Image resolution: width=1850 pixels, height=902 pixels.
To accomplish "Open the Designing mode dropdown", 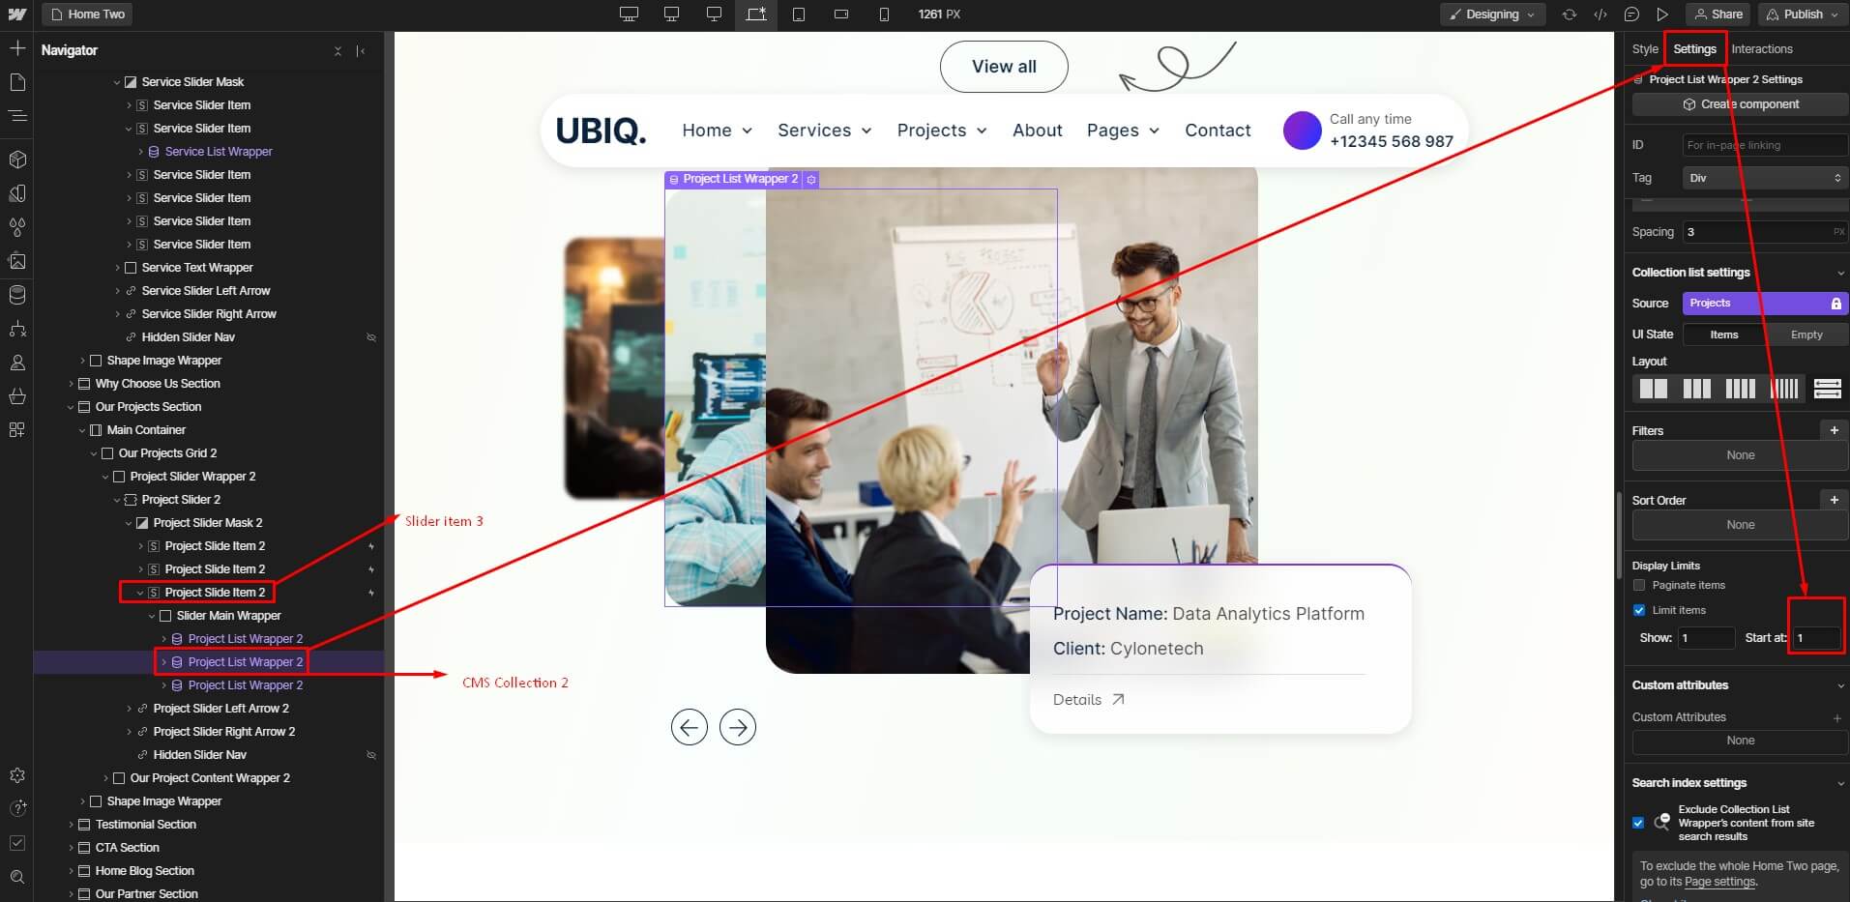I will pyautogui.click(x=1492, y=15).
